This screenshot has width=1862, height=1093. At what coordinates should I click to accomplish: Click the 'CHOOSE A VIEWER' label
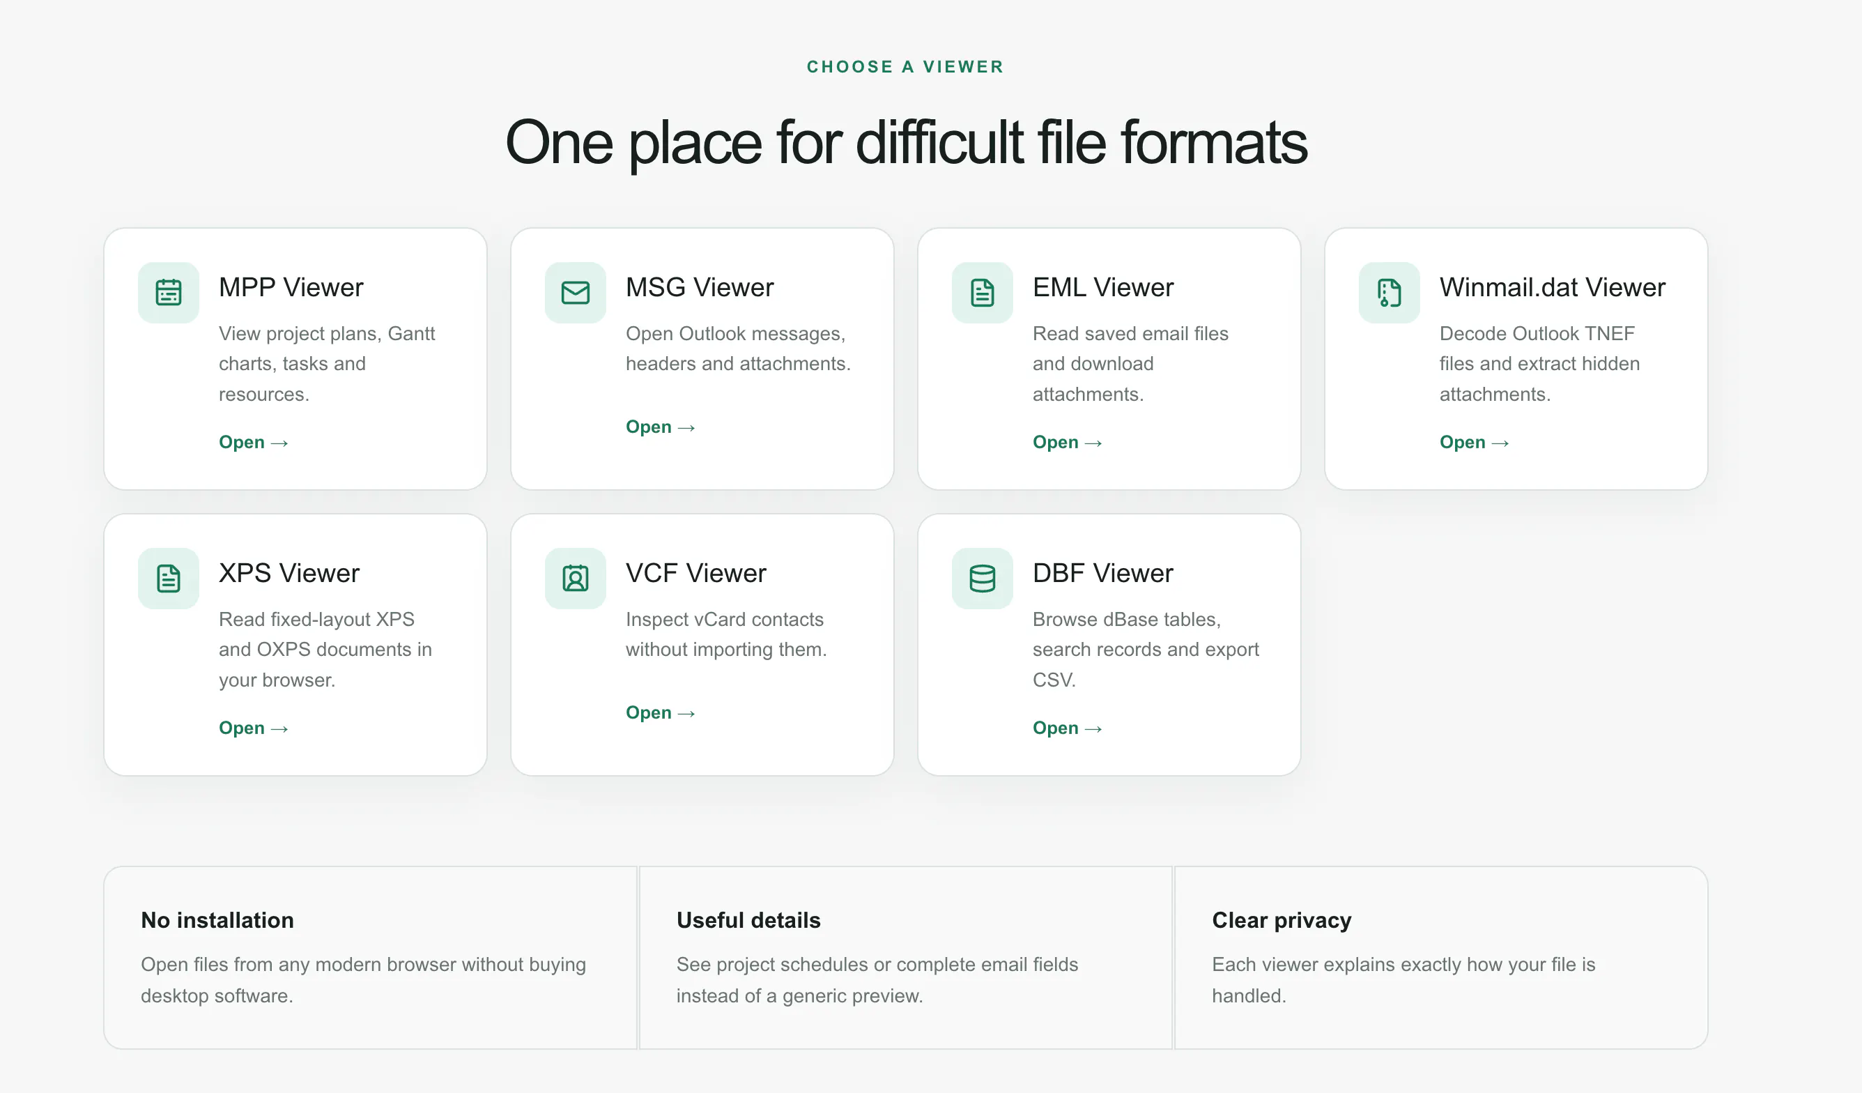click(x=905, y=66)
